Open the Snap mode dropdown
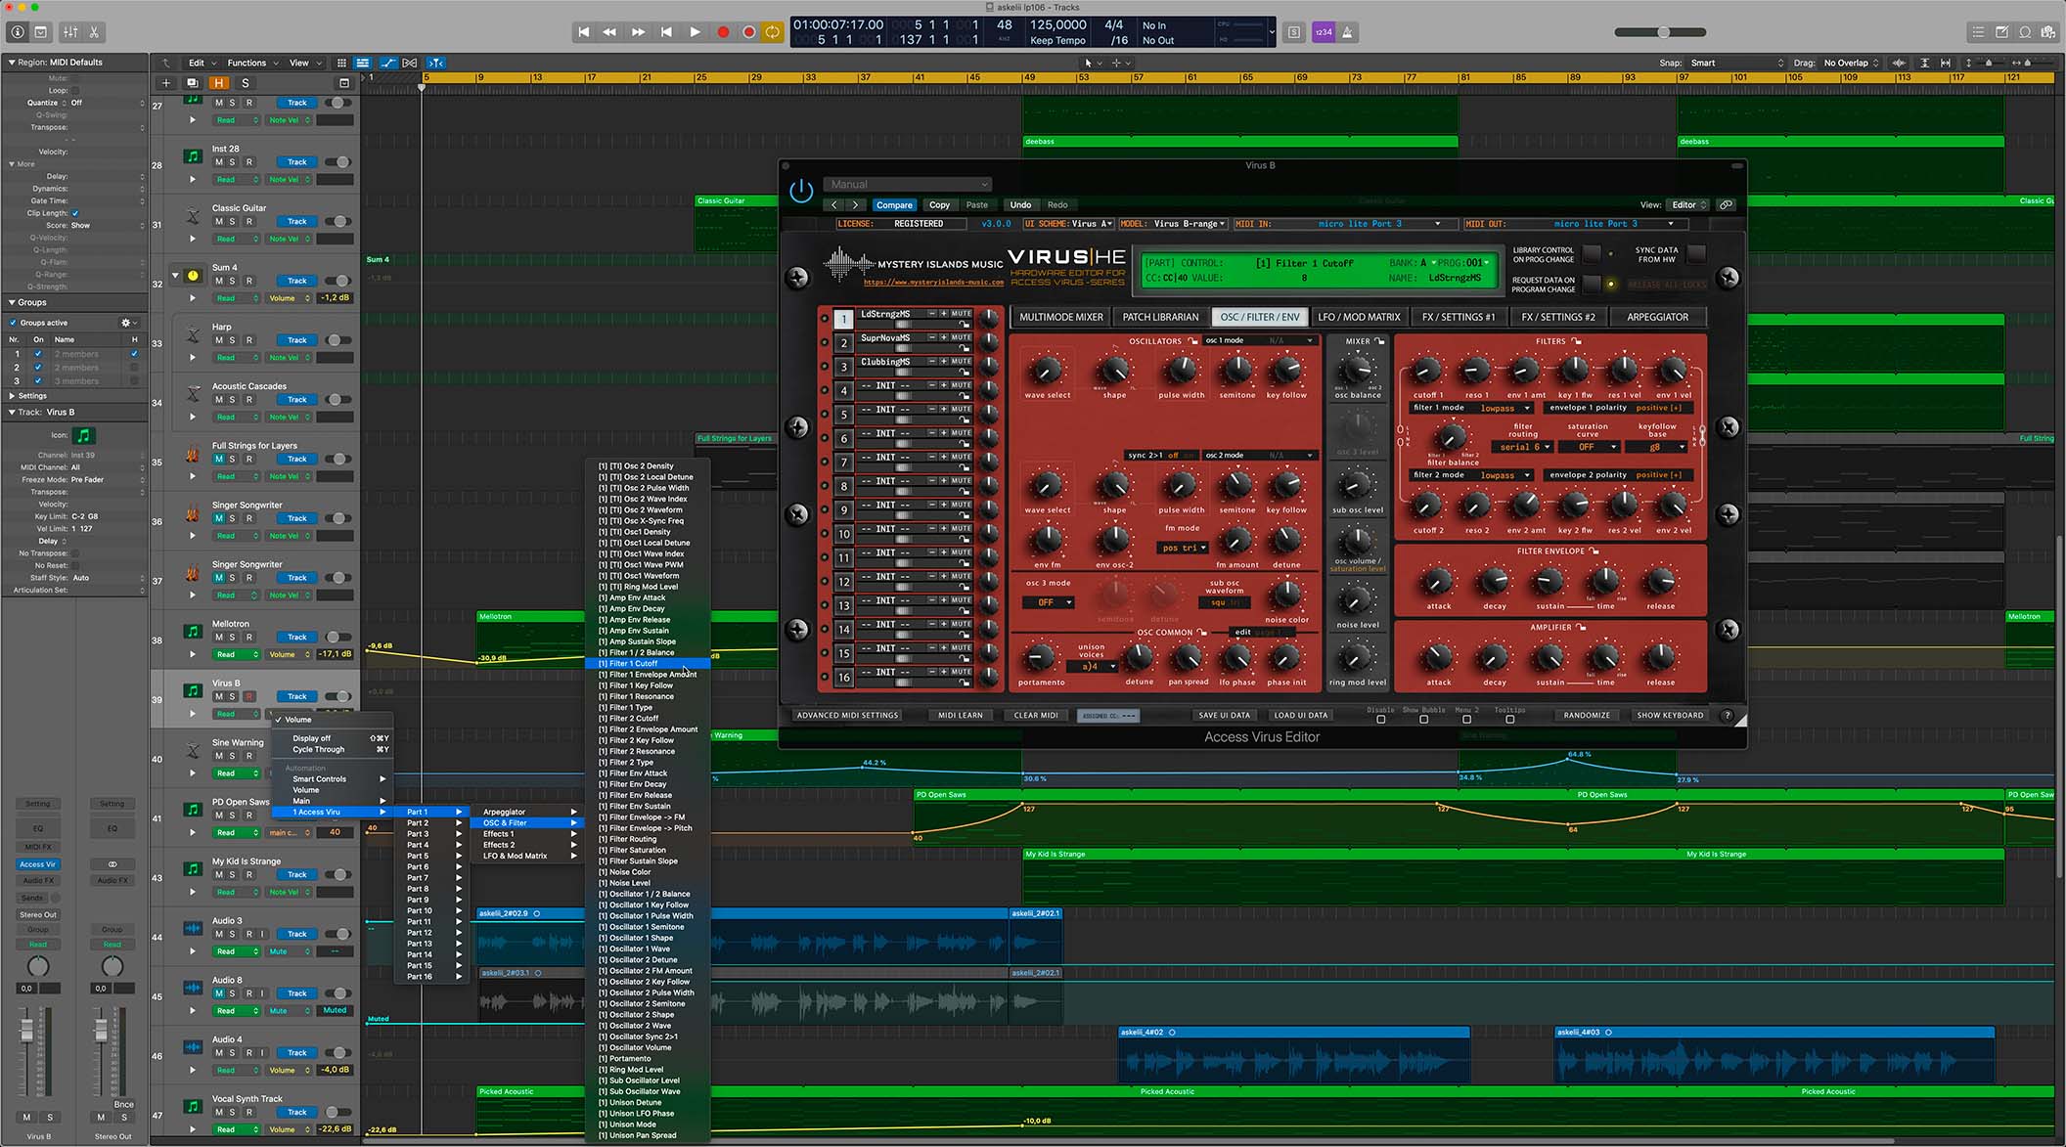This screenshot has height=1147, width=2066. click(1736, 63)
